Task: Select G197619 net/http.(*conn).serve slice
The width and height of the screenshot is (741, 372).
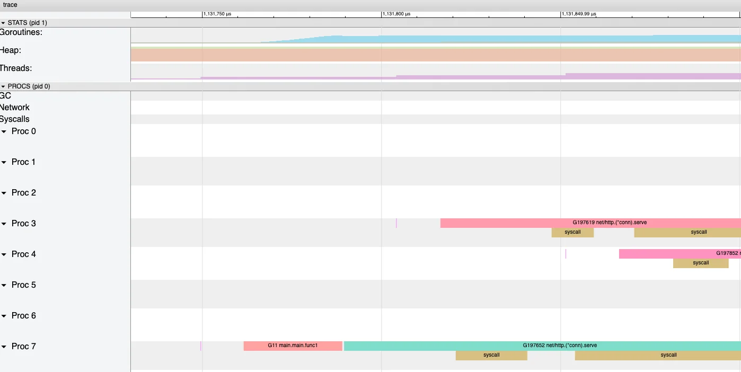Action: coord(590,223)
